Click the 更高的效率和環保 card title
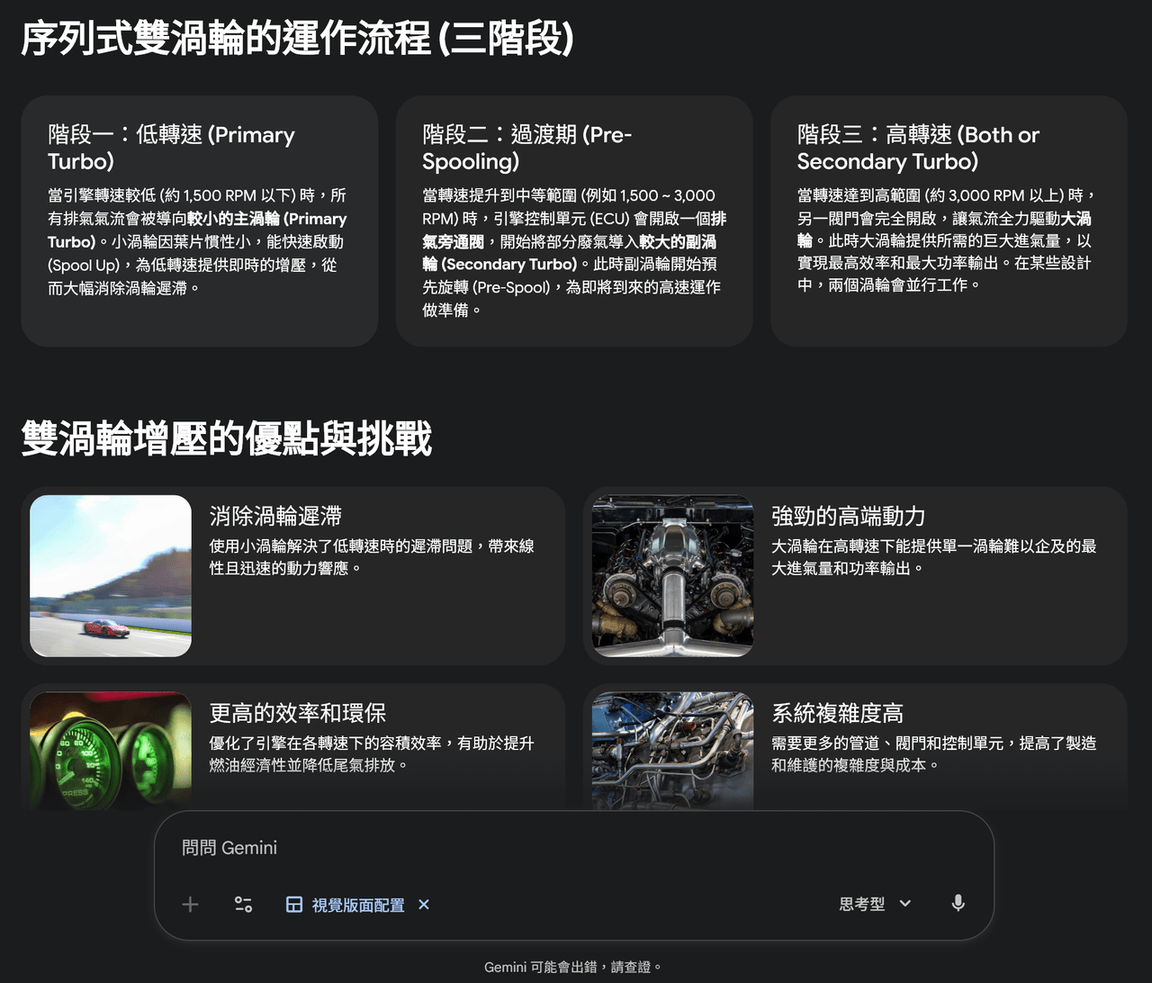This screenshot has height=983, width=1152. pos(298,713)
